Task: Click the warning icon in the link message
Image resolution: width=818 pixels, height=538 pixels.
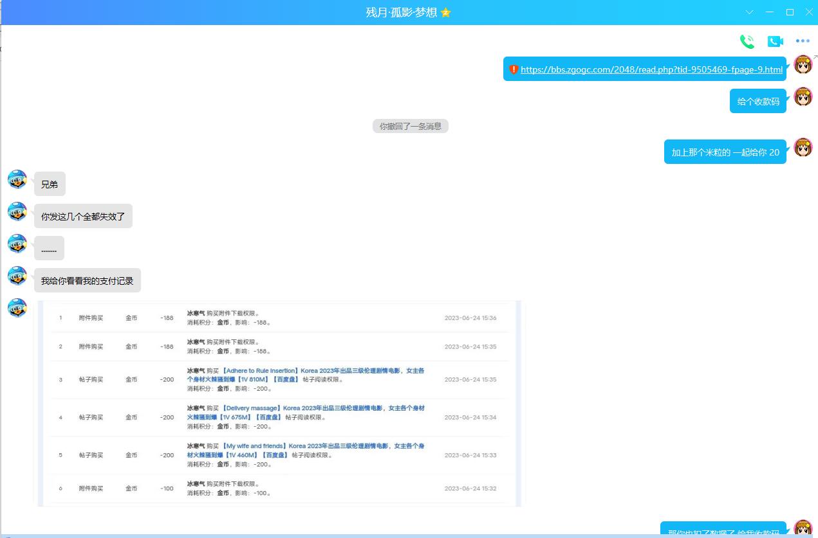Action: coord(514,69)
